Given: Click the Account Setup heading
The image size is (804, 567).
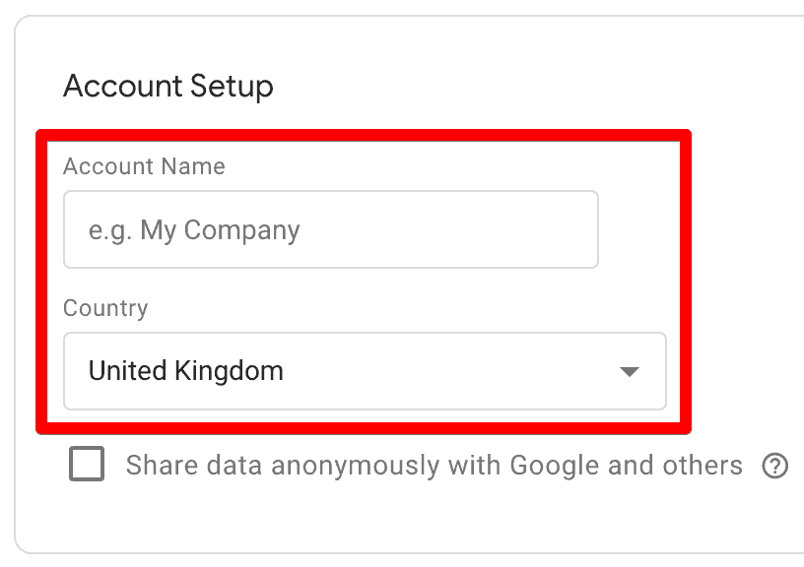Looking at the screenshot, I should click(x=167, y=87).
